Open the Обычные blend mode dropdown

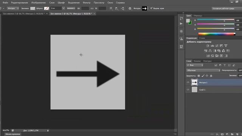[203, 71]
